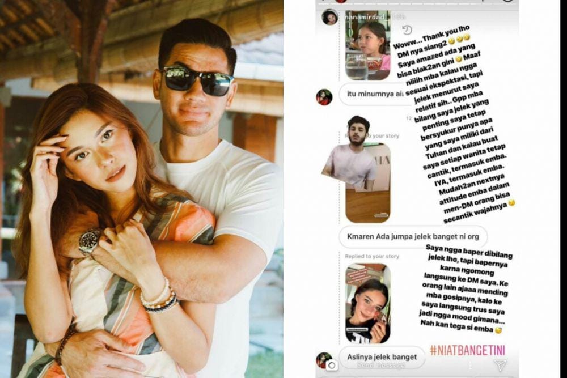Select the 'Aslinya jelek banget' message bubble
This screenshot has height=378, width=567.
382,357
